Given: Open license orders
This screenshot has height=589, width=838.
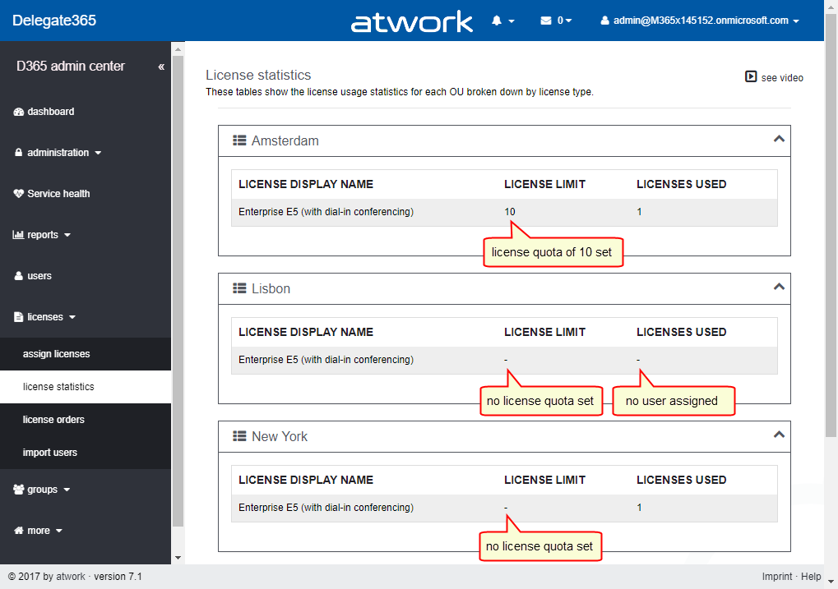Looking at the screenshot, I should coord(53,420).
